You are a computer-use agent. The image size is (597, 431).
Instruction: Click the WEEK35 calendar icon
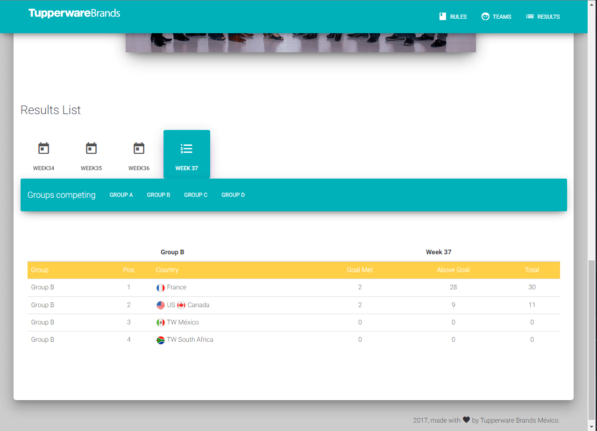point(92,148)
